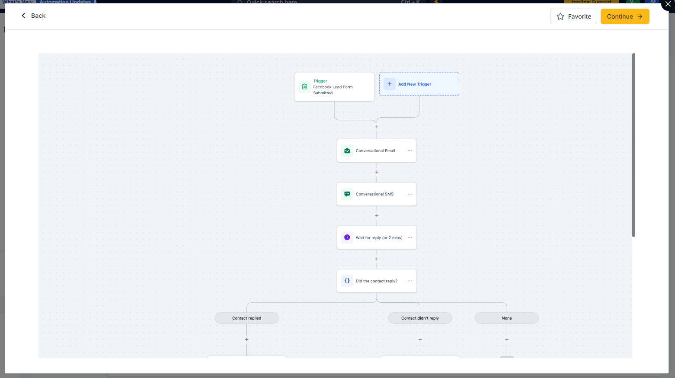Click the trigger clipboard icon
675x378 pixels.
pos(304,86)
